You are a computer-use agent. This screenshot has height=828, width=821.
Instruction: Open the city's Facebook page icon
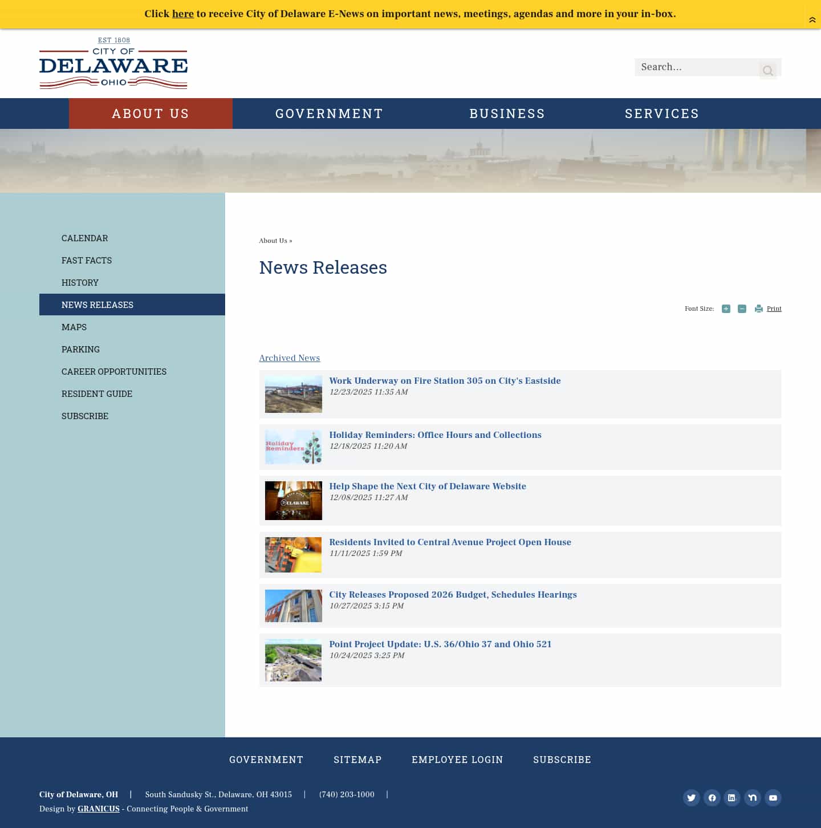point(712,798)
